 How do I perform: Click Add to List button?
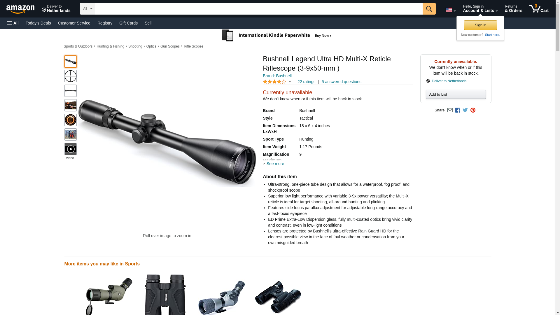456,94
